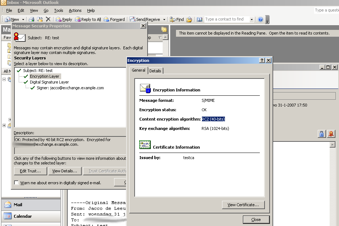Minimize the message window behind Encryption dialog
This screenshot has height=226, width=339.
(322, 67)
